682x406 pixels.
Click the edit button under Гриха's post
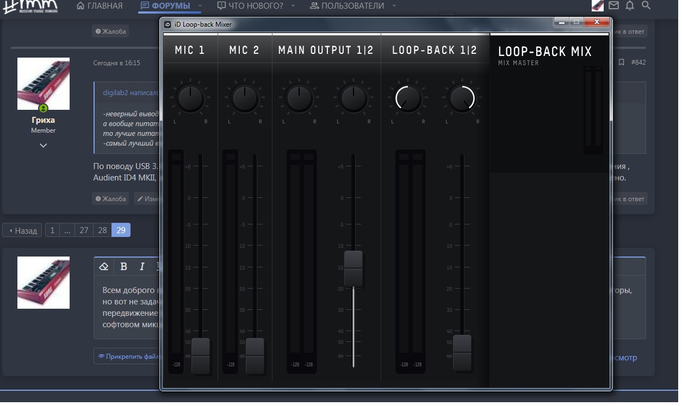146,199
